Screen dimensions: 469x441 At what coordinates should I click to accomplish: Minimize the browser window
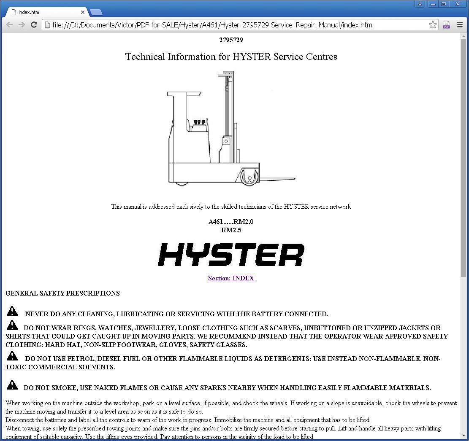(433, 4)
